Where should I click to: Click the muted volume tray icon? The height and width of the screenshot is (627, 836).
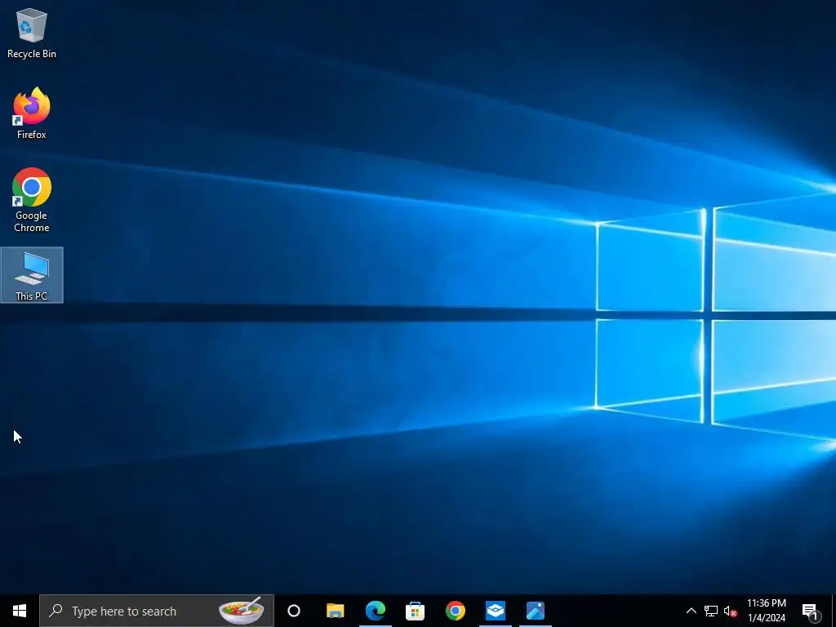pyautogui.click(x=730, y=611)
